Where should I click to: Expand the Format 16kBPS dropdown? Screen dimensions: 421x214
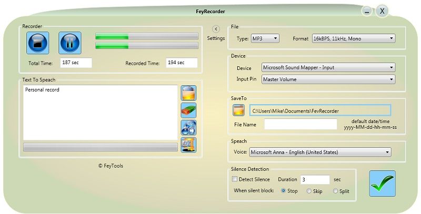click(x=354, y=38)
